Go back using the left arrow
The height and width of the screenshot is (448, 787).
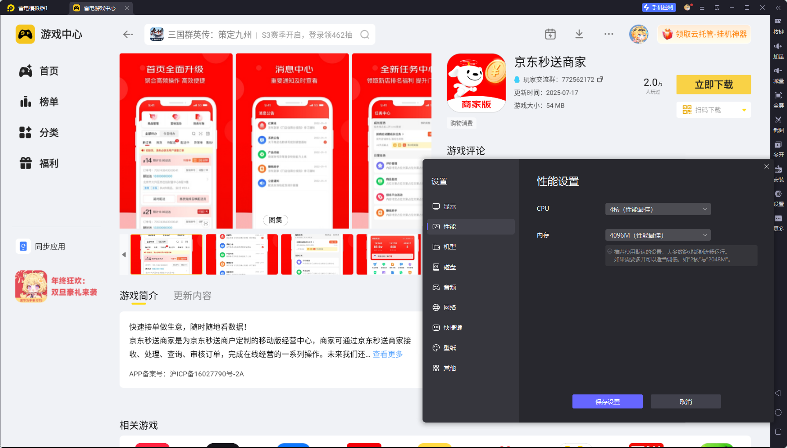tap(128, 34)
